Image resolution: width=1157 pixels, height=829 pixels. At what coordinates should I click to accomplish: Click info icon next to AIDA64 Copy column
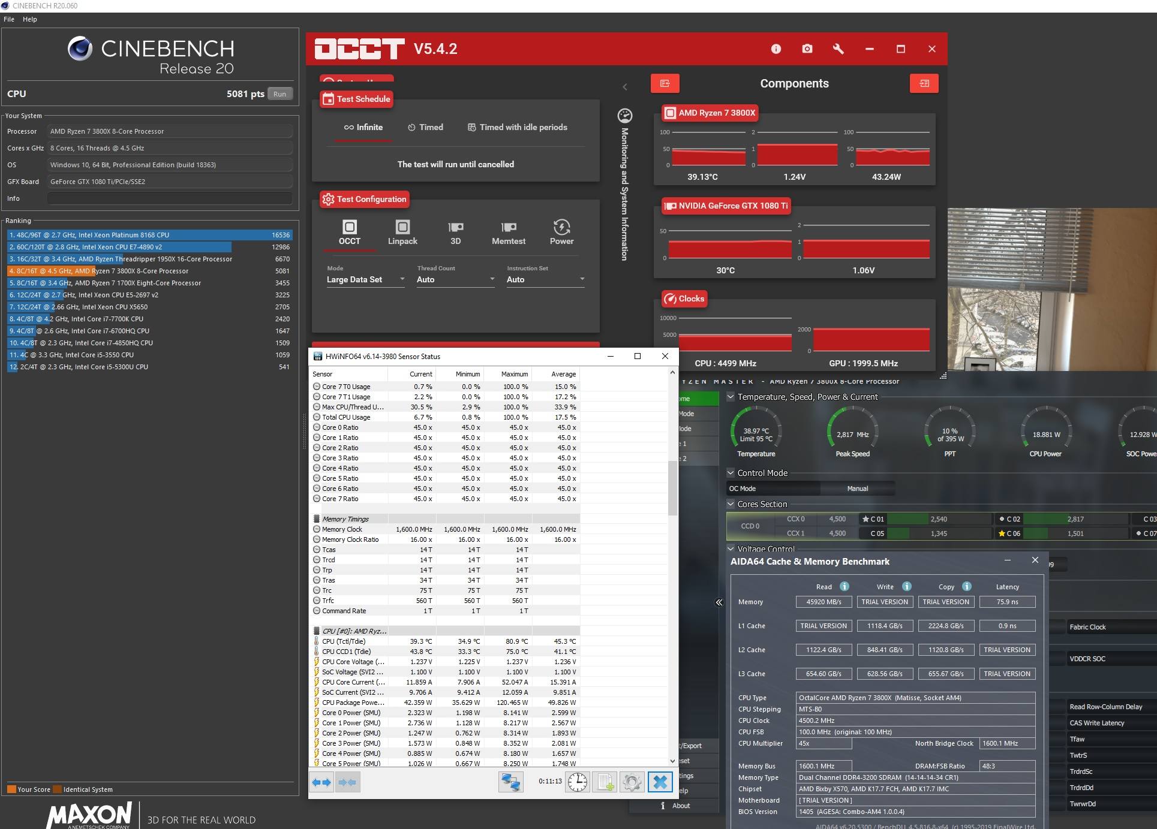[x=967, y=587]
